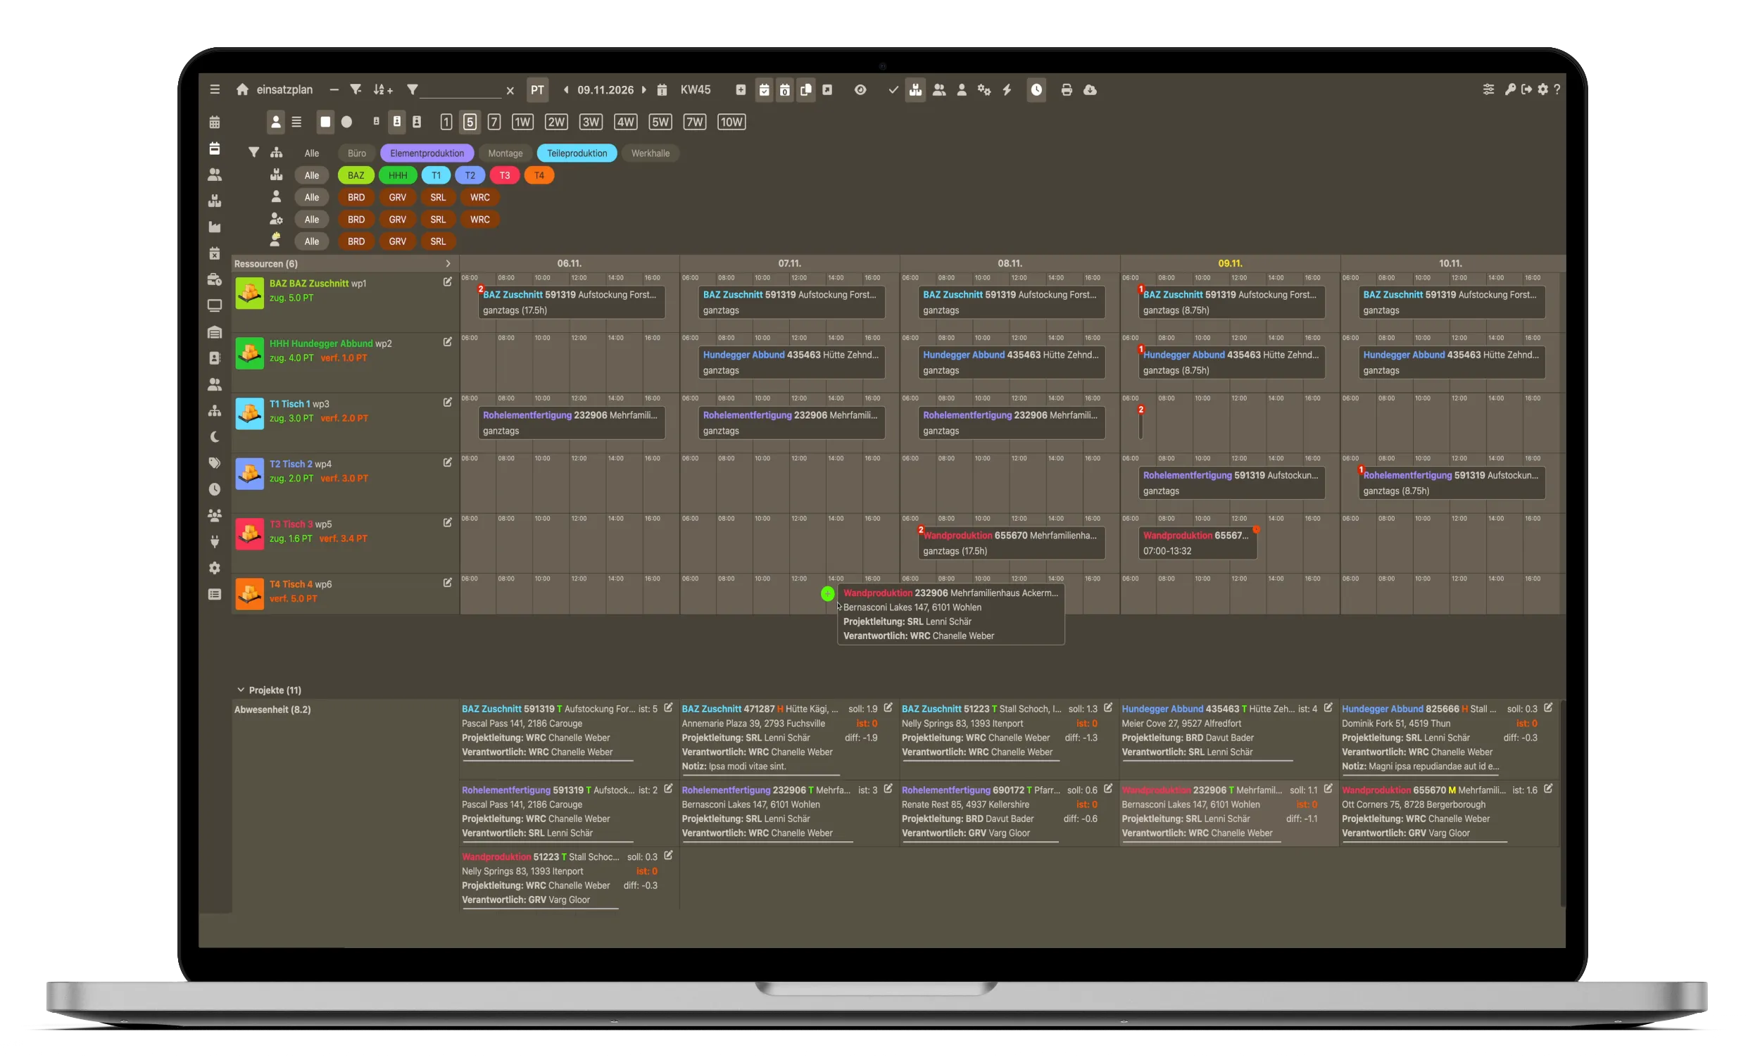Select the 7 day view option
Viewport: 1760px width, 1060px height.
[x=494, y=122]
